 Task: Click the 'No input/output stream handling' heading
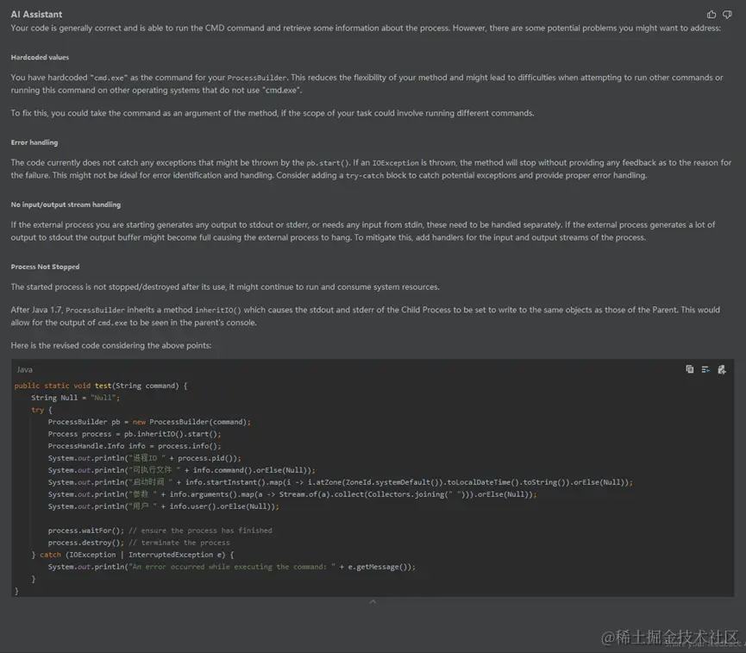point(66,204)
